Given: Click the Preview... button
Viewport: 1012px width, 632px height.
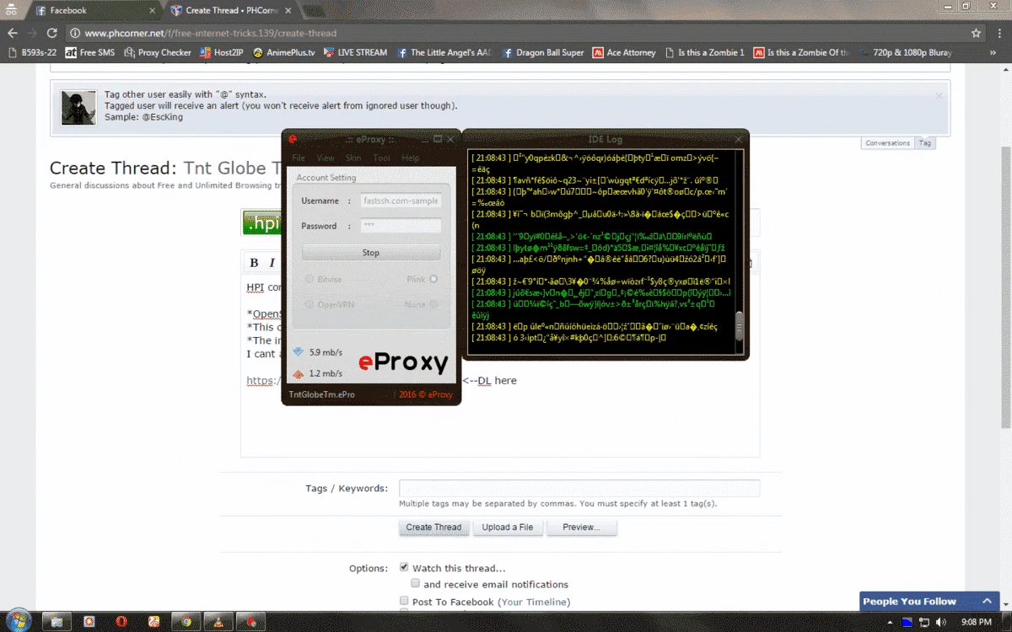Looking at the screenshot, I should click(581, 528).
